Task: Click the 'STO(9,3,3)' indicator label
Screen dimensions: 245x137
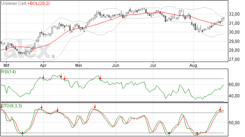Action: point(12,106)
